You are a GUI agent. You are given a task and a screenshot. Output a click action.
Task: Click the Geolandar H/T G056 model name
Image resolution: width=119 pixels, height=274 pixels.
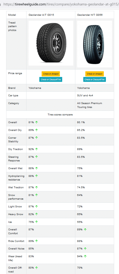[90, 15]
